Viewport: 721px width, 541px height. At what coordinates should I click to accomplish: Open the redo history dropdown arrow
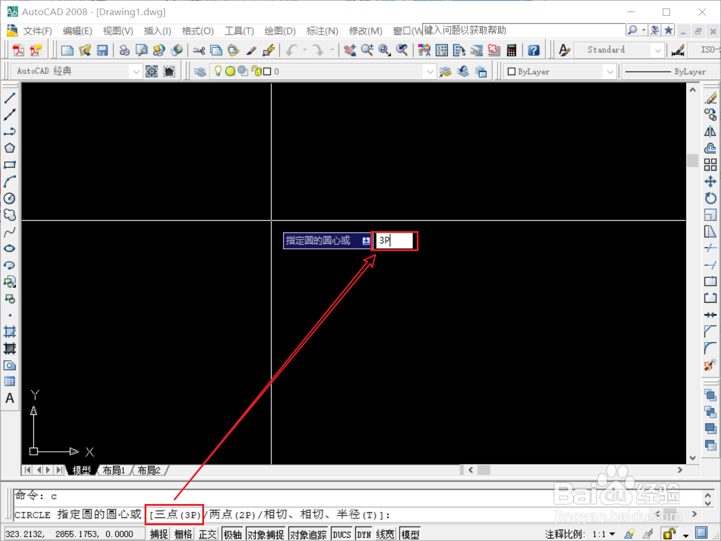click(x=332, y=50)
